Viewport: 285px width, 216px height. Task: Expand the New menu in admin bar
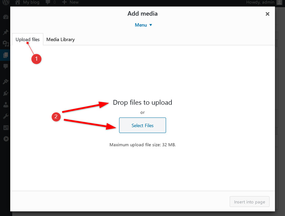(70, 3)
